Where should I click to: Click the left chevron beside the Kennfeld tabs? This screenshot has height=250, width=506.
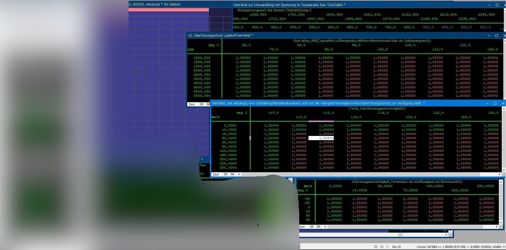pos(239,174)
